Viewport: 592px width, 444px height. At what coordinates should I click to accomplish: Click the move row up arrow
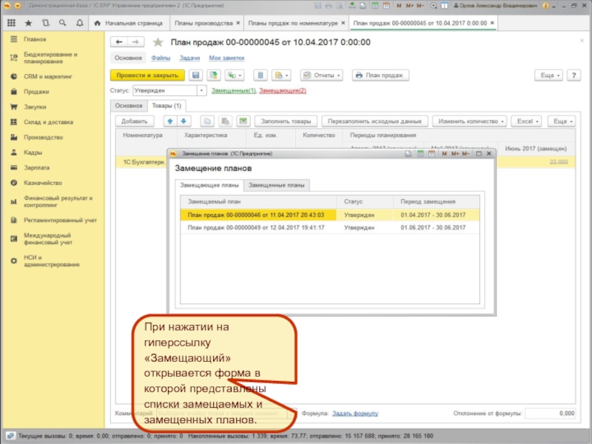click(169, 121)
